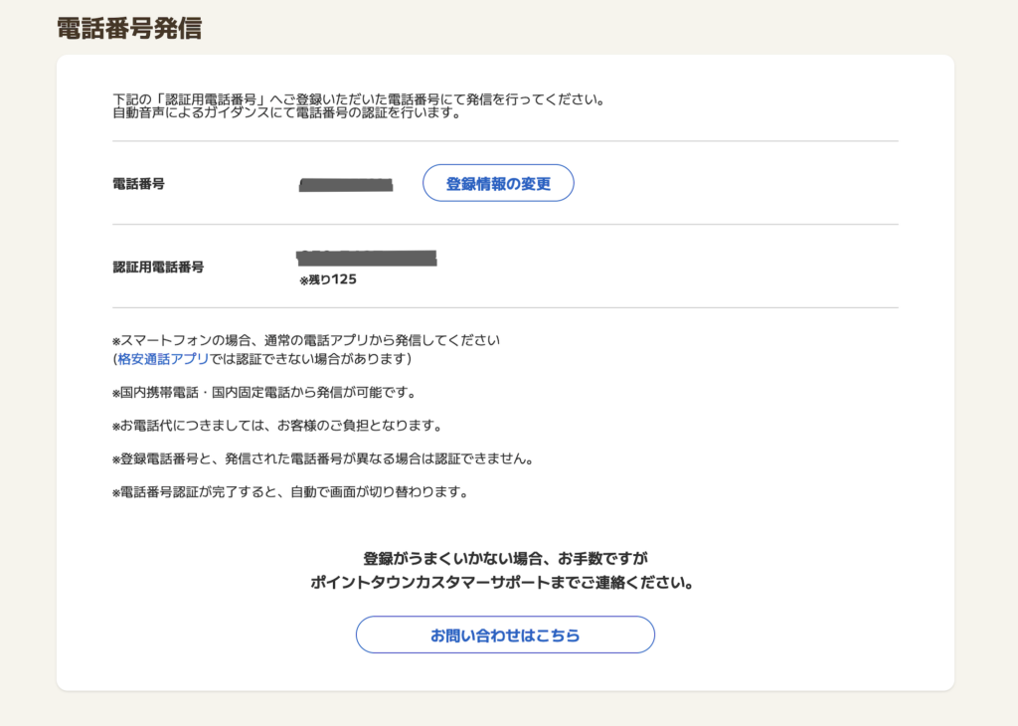The image size is (1018, 726).
Task: Click the ※登録電話番号と発信された電話番号 note
Action: click(323, 459)
